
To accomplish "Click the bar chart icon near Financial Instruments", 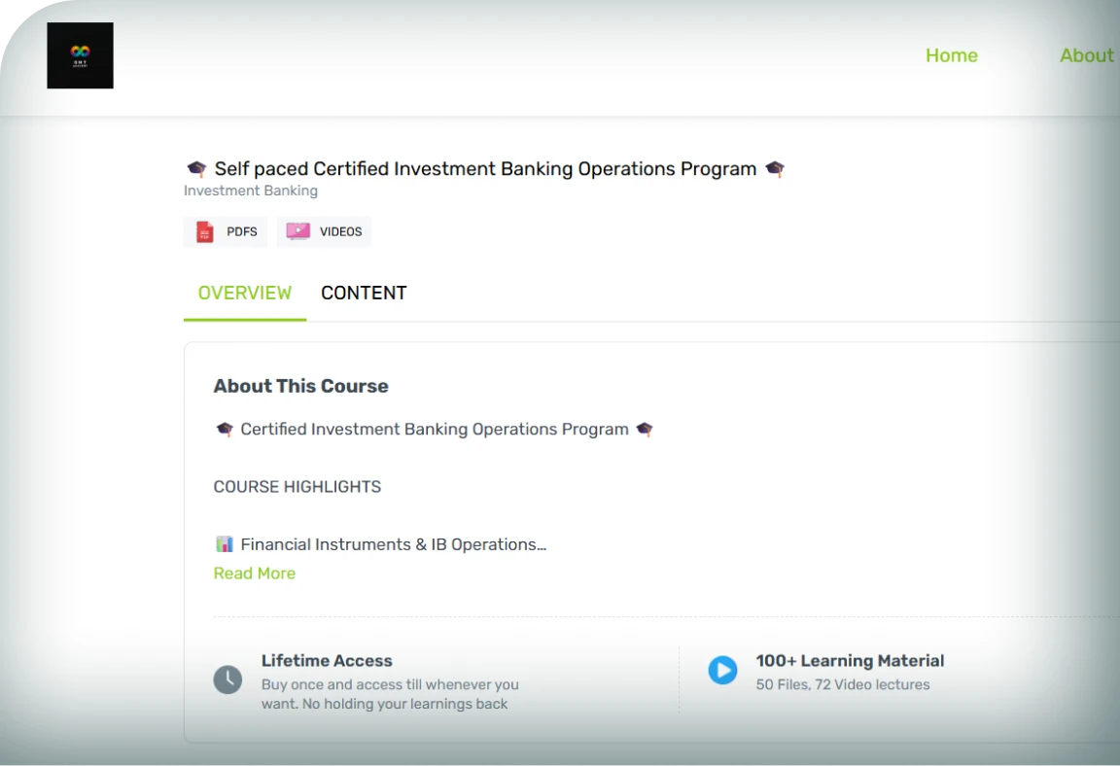I will click(225, 544).
